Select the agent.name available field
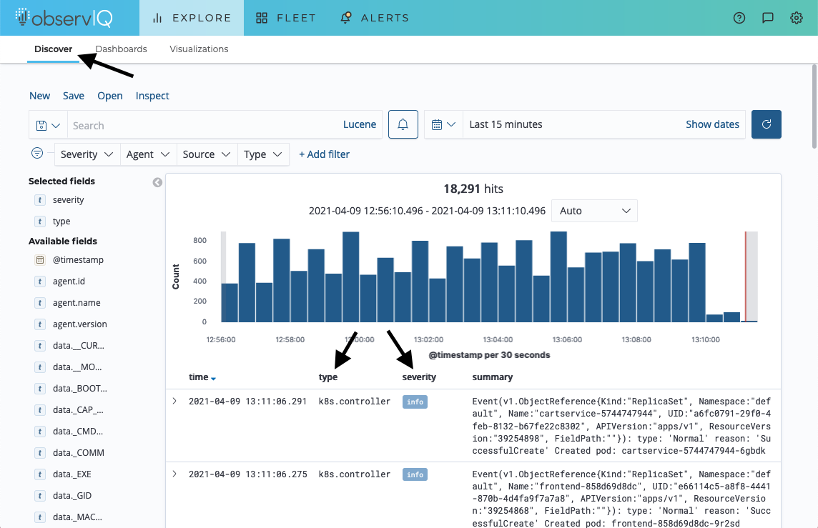Image resolution: width=818 pixels, height=528 pixels. pyautogui.click(x=77, y=303)
